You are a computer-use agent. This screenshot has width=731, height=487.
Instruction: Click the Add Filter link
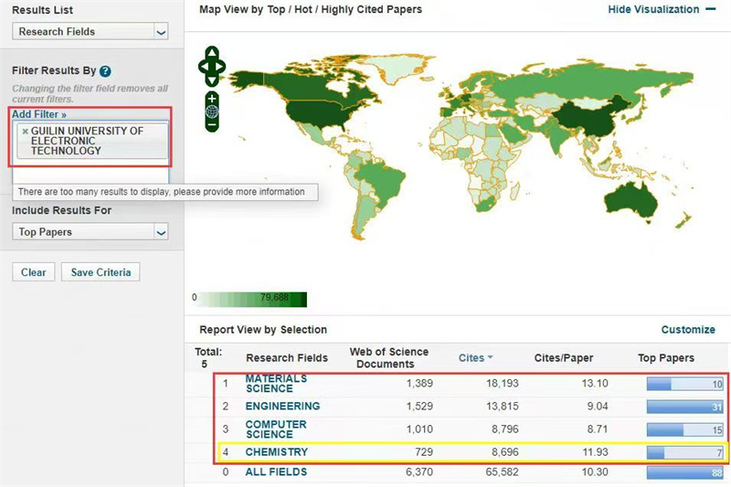[x=38, y=114]
